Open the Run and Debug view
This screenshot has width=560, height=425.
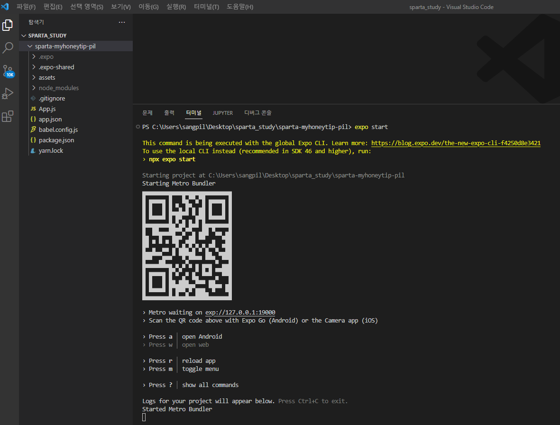point(8,93)
